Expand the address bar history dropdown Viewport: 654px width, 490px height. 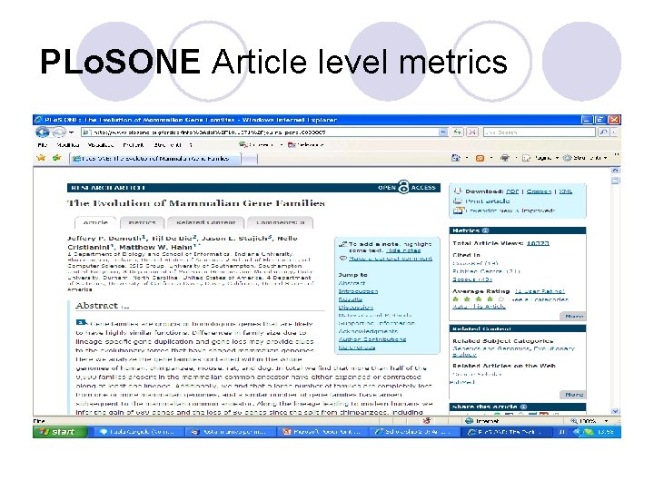(x=443, y=132)
